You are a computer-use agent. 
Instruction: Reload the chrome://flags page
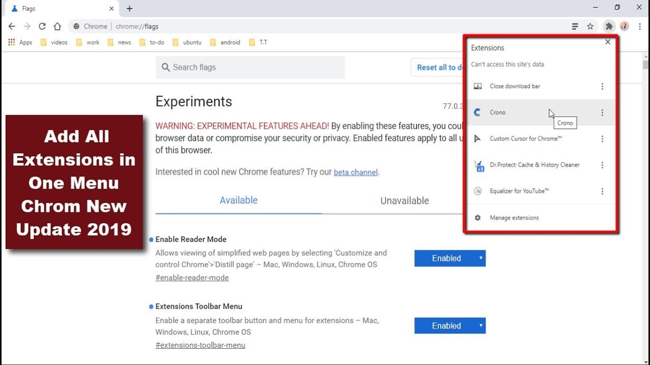[42, 26]
